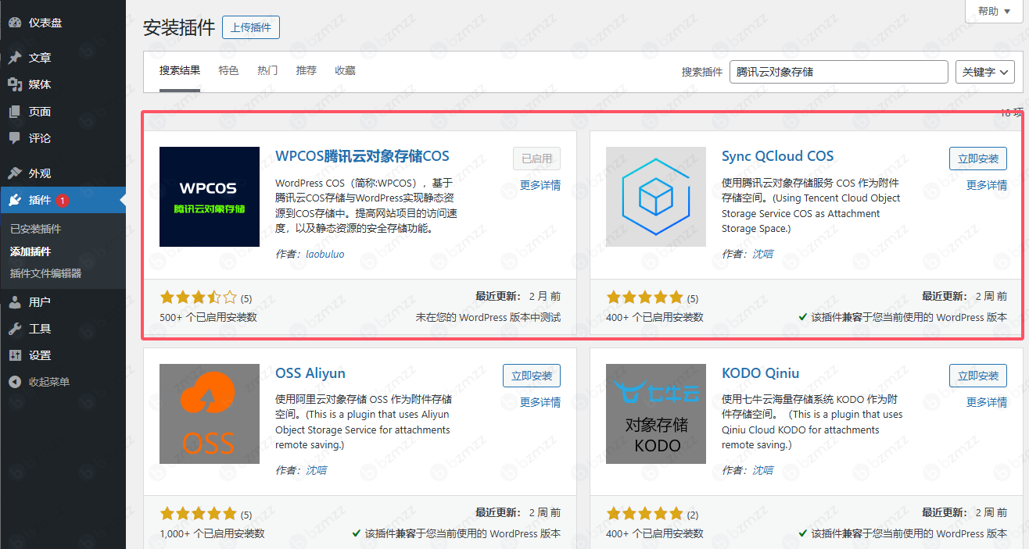The image size is (1029, 549).
Task: Click the '500+ 个已启用安装数' text
Action: (x=208, y=317)
